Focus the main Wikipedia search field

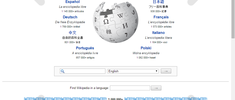click(x=82, y=71)
